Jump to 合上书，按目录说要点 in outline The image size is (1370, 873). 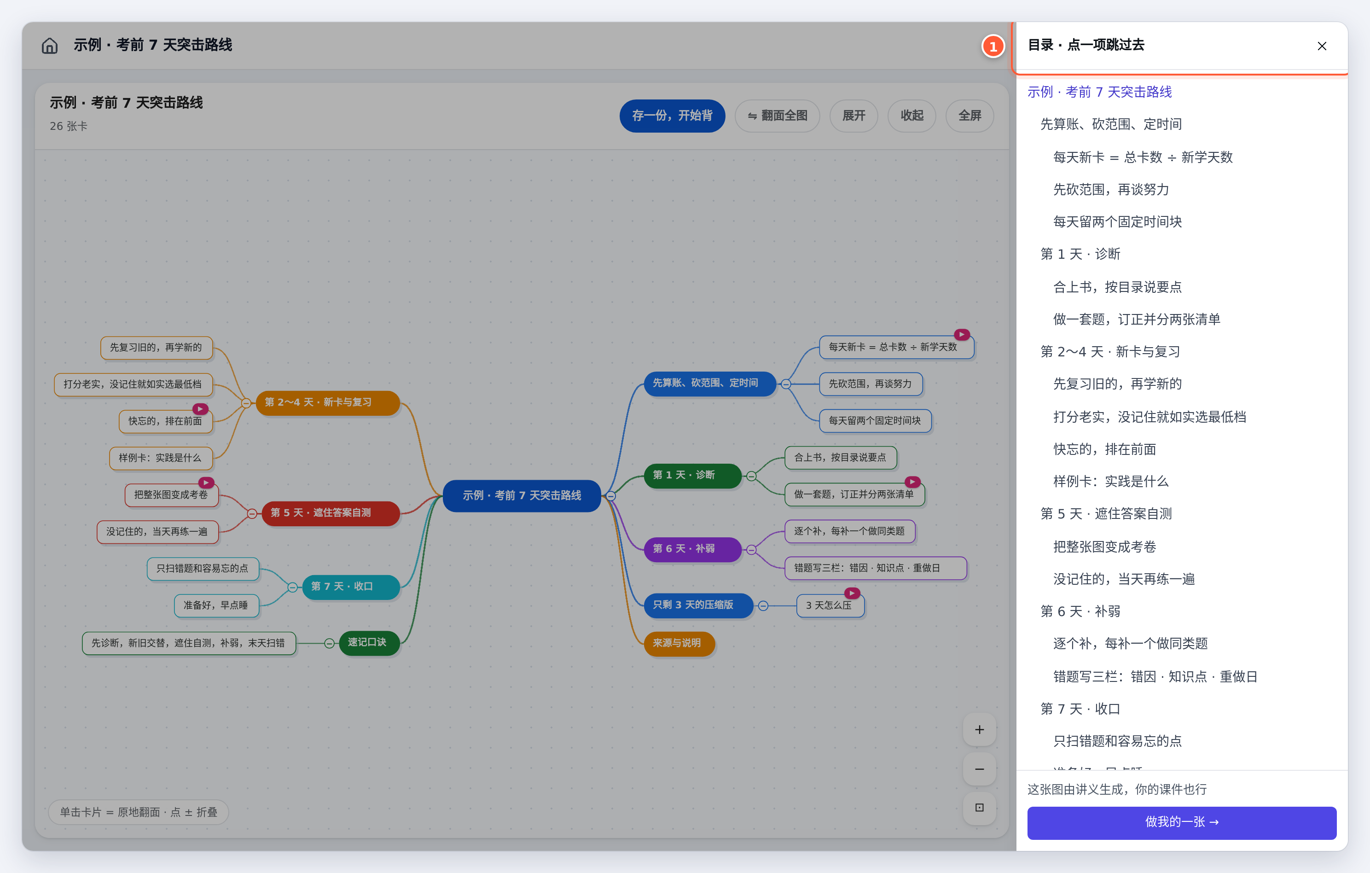coord(1117,287)
